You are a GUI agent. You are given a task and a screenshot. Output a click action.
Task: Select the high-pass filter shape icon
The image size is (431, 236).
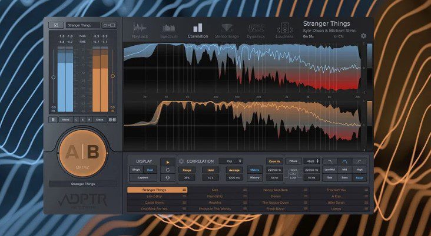(360, 161)
